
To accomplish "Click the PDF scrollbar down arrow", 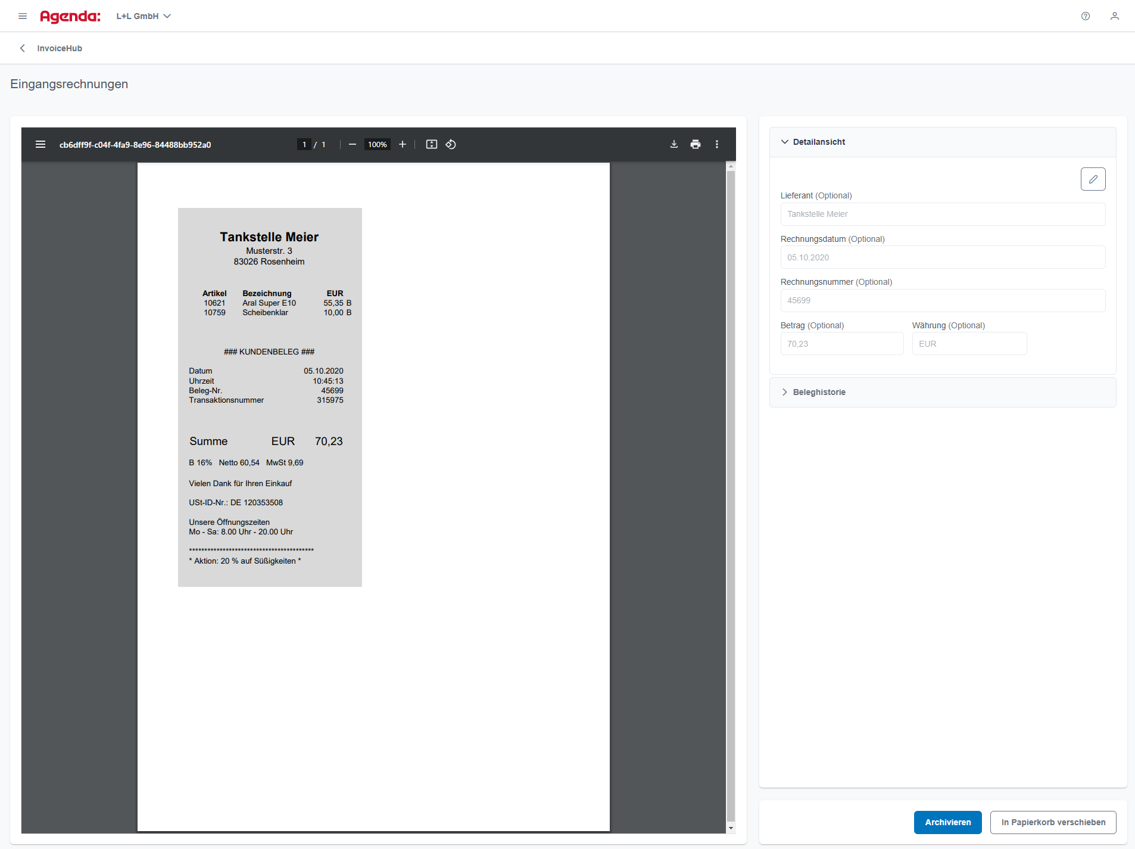I will [x=731, y=828].
